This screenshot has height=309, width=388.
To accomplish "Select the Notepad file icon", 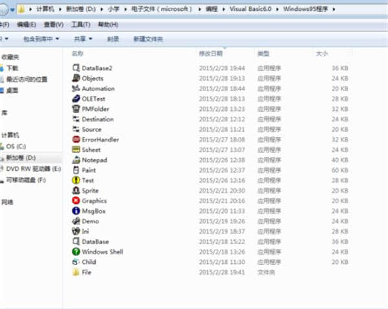I will [x=76, y=160].
